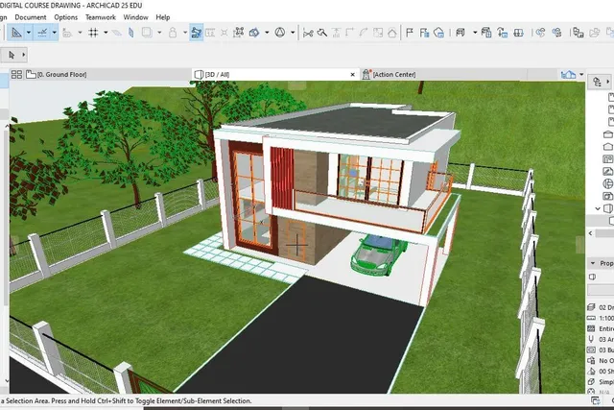Click the first teamwork cloud sync icon

point(540,33)
